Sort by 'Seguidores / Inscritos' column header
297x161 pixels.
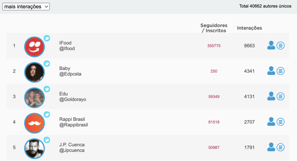pos(214,28)
